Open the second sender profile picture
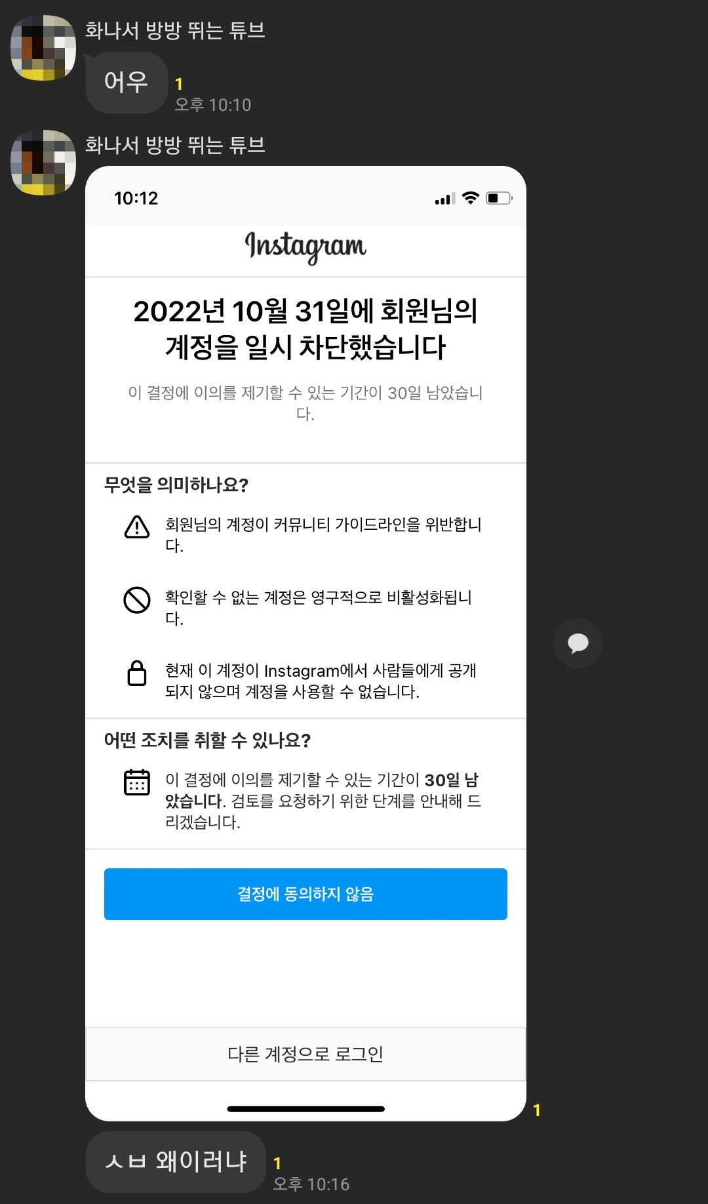This screenshot has height=1204, width=708. tap(43, 163)
